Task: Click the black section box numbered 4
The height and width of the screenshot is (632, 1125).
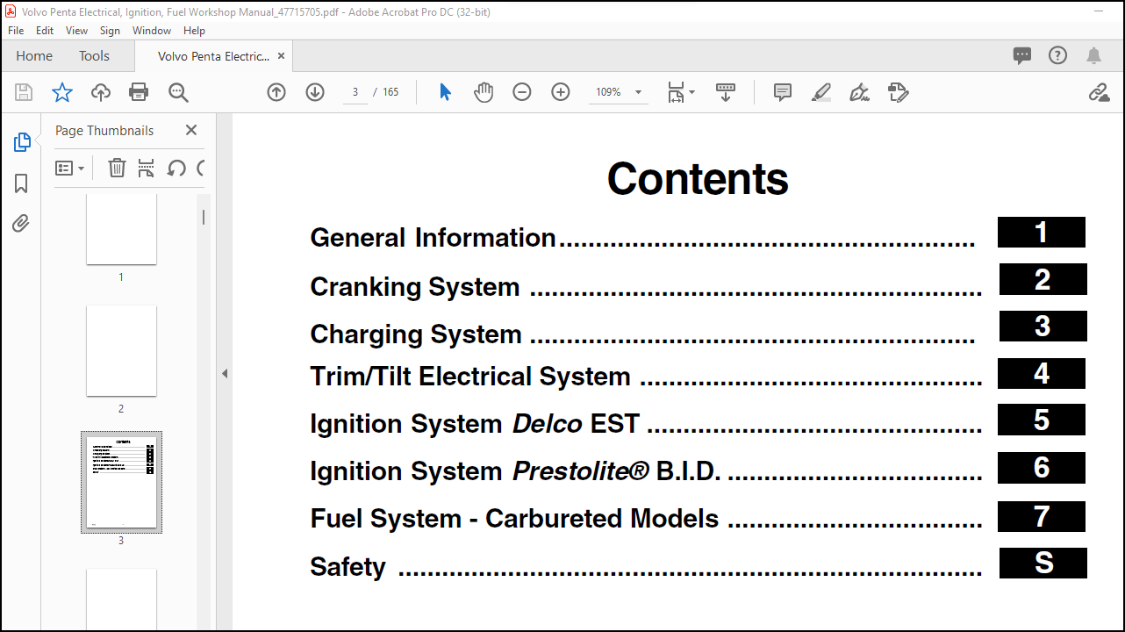Action: tap(1042, 373)
